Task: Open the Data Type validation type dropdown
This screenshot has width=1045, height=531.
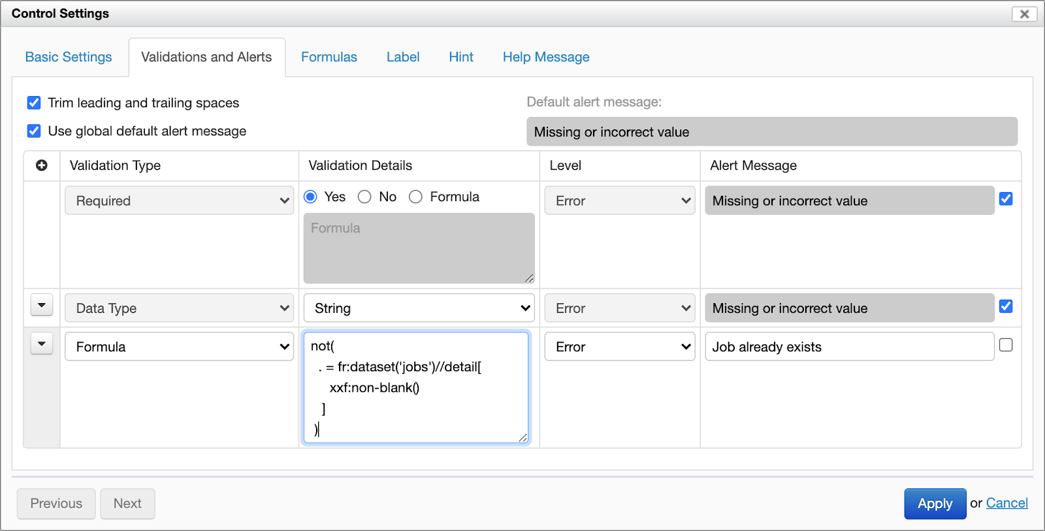Action: click(179, 308)
